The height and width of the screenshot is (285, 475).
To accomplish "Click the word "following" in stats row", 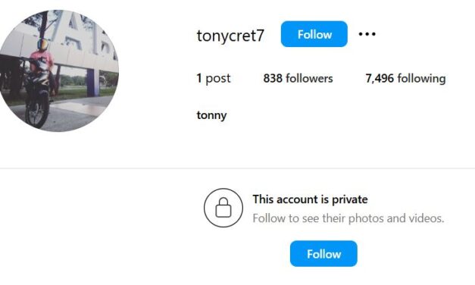I will 421,79.
